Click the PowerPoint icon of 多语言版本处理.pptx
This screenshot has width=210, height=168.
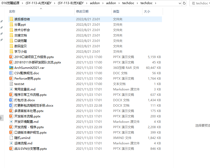(11, 111)
